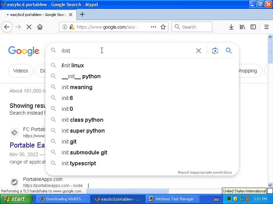273x204 pixels.
Task: Toggle the sidebar view icon
Action: pos(253,27)
